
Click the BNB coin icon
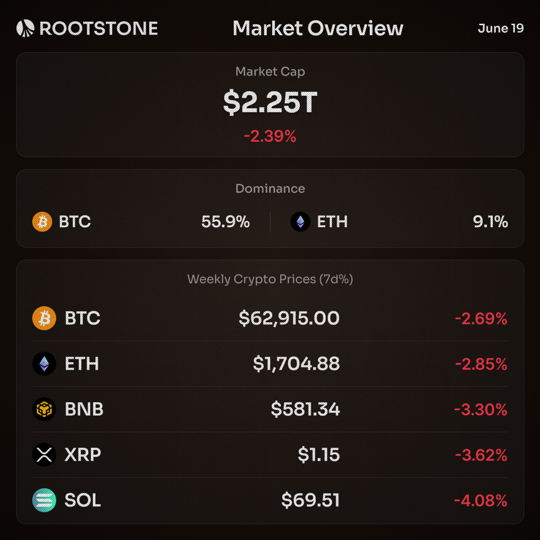tap(44, 409)
